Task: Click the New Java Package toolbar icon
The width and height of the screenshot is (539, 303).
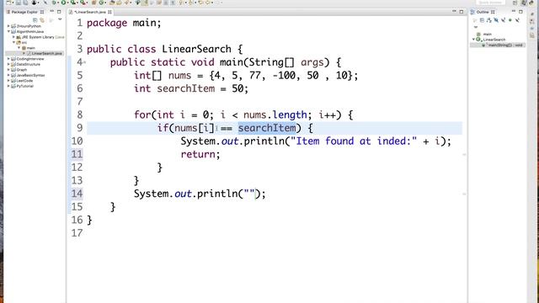Action: point(93,3)
